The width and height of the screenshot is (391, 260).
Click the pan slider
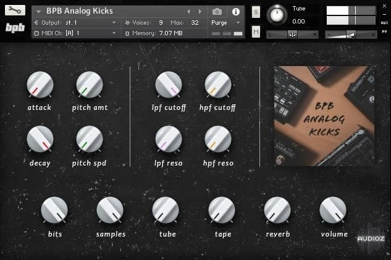pyautogui.click(x=293, y=35)
